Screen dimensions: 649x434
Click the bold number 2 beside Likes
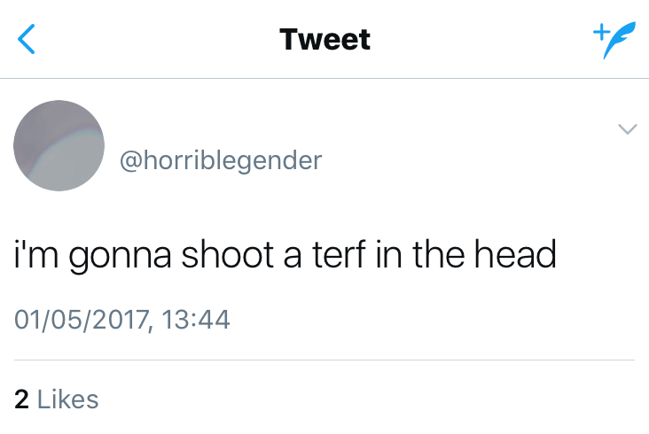(x=23, y=399)
